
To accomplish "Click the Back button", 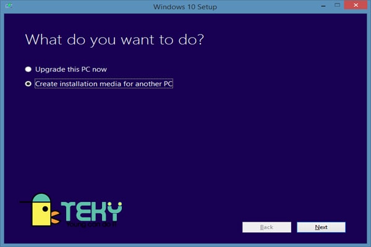I will point(267,227).
